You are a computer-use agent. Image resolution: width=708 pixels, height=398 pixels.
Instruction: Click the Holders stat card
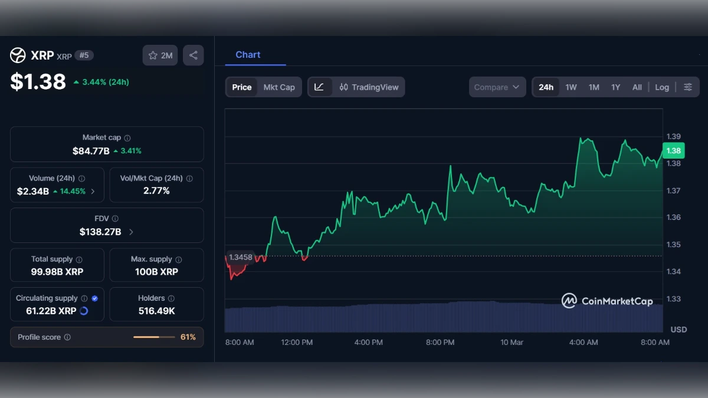[x=156, y=304]
